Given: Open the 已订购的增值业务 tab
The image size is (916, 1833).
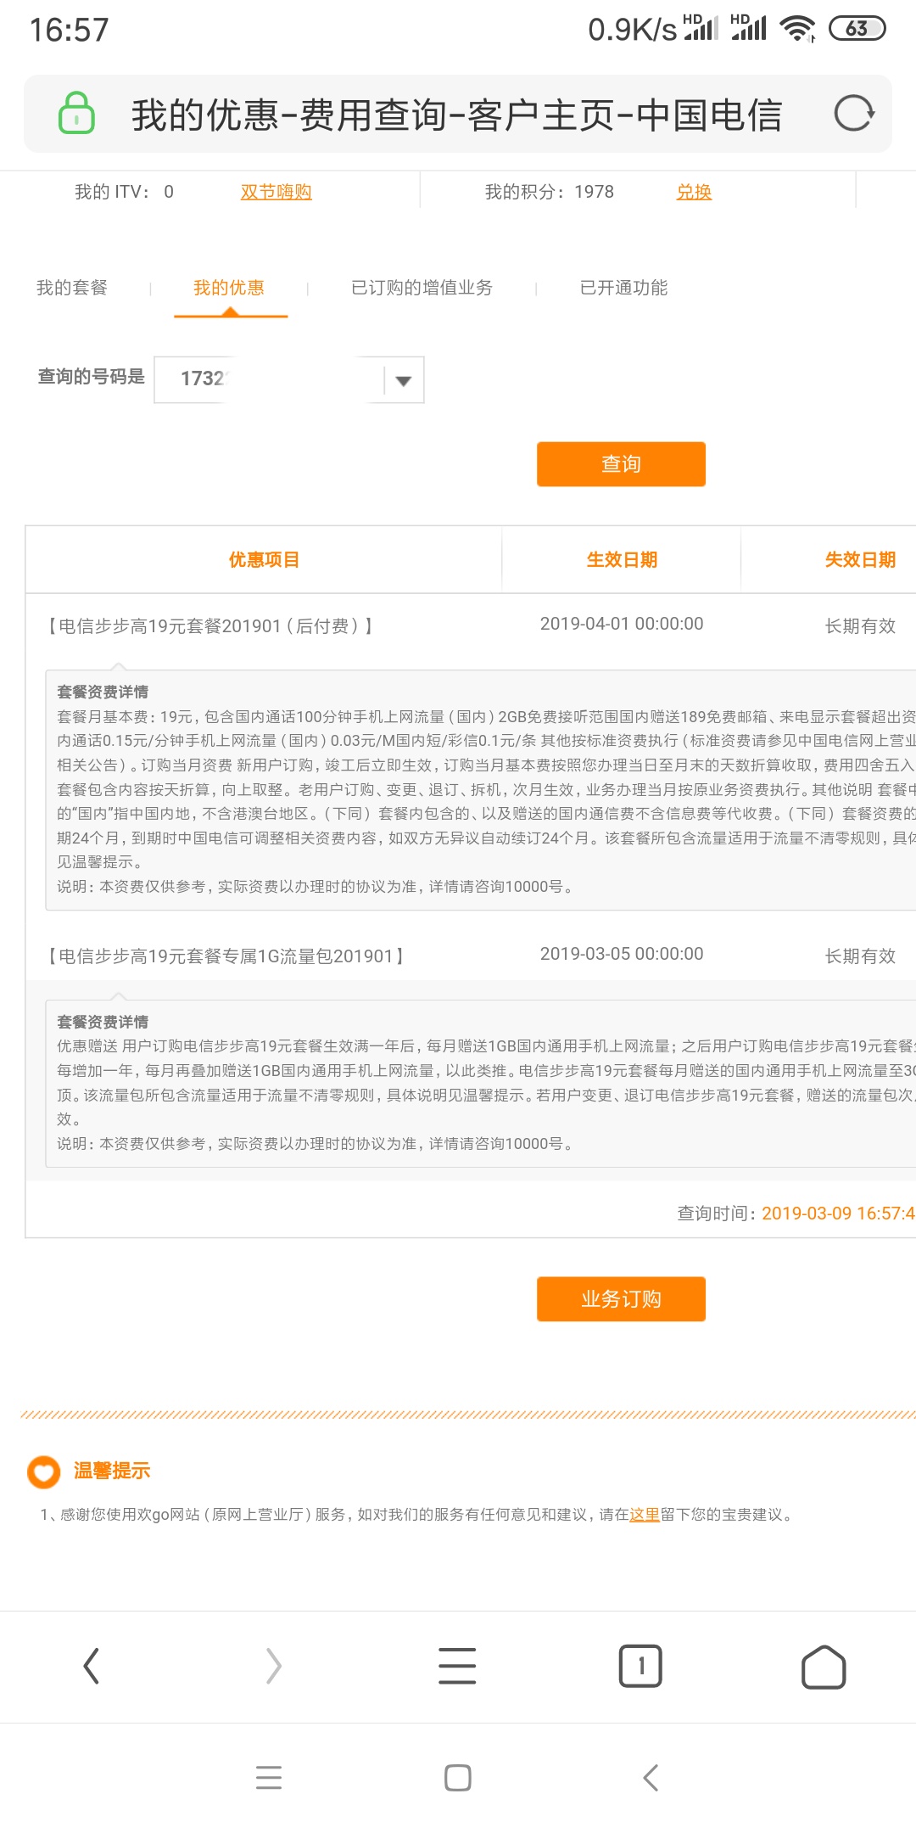Looking at the screenshot, I should [x=422, y=288].
